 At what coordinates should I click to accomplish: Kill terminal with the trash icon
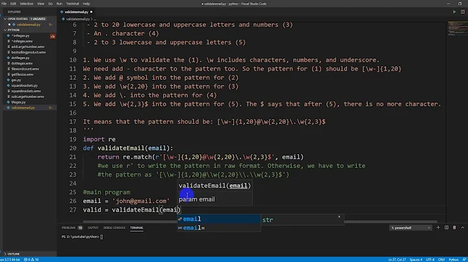[x=454, y=228]
